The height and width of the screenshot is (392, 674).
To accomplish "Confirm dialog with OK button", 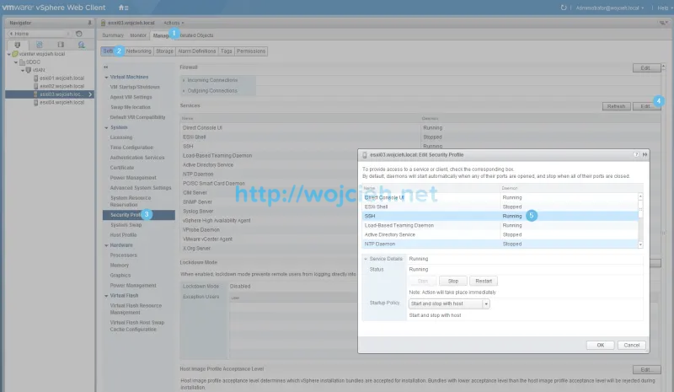I will 600,345.
